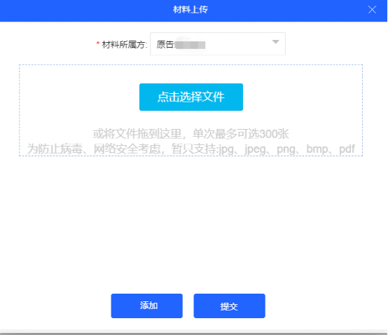This screenshot has height=335, width=388.
Task: Expand the party selector via its arrow
Action: tap(275, 42)
